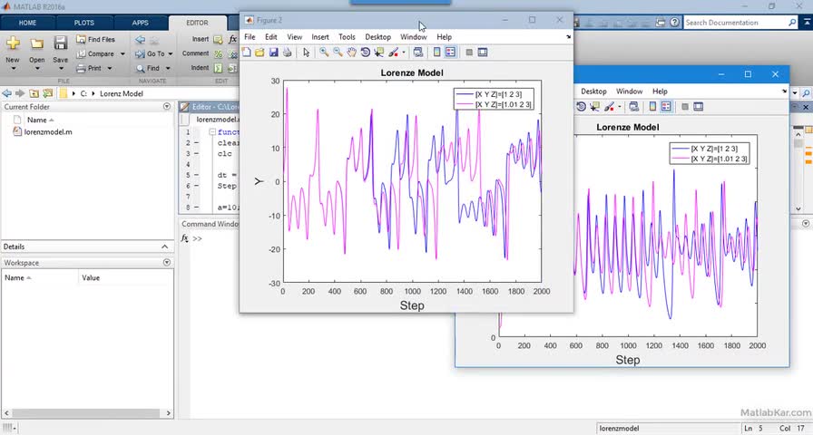
Task: Click the Open folder icon in the toolstrip
Action: click(x=37, y=43)
